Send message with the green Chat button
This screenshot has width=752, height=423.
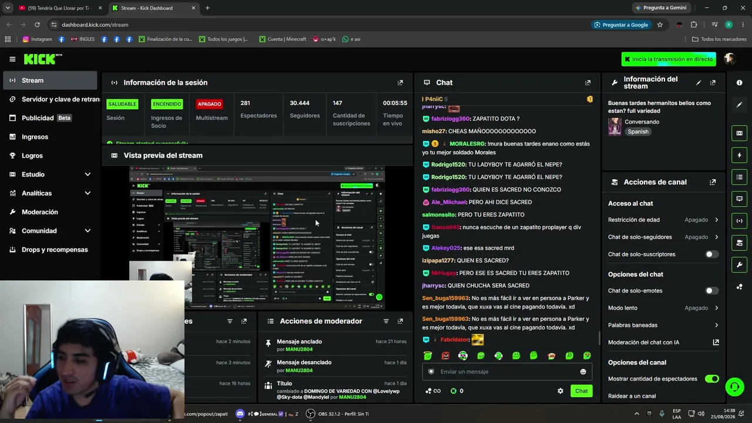point(581,391)
